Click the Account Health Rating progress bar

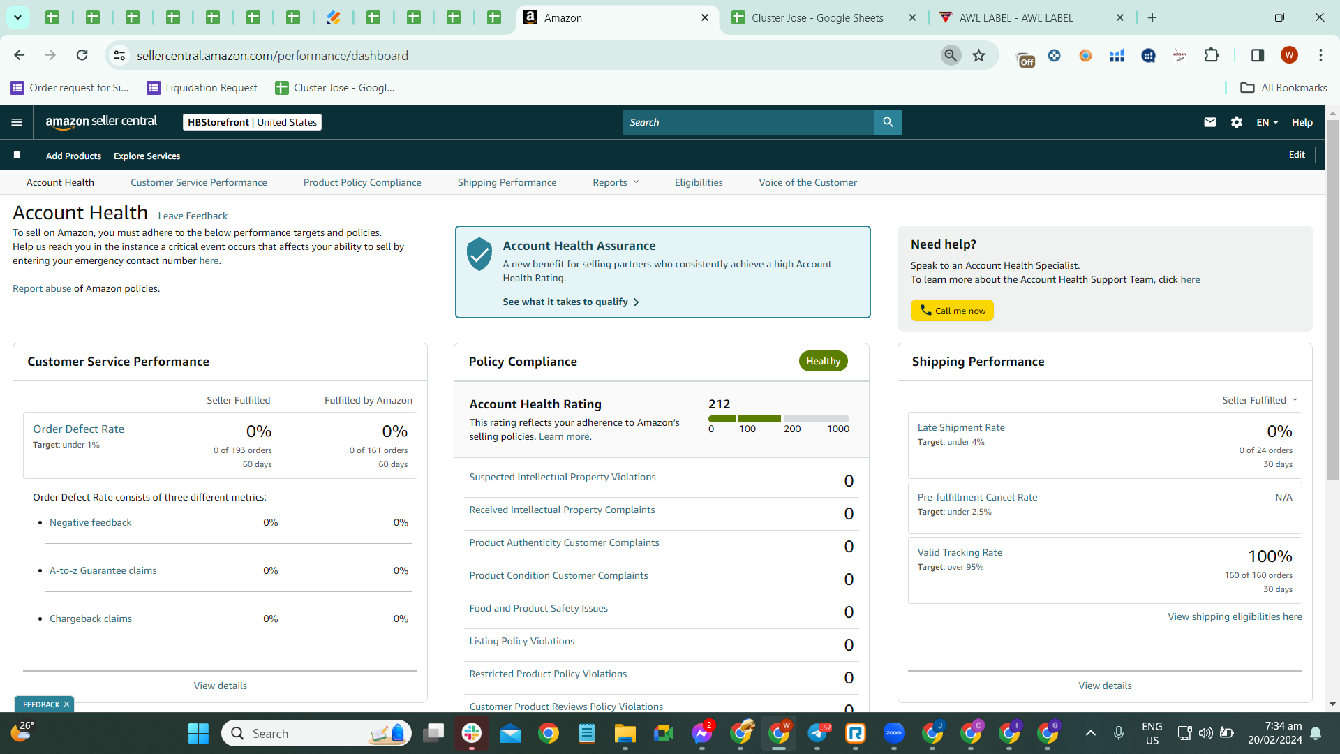click(779, 419)
